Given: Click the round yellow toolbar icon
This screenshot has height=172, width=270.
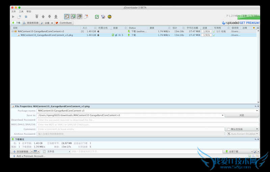Looking at the screenshot, I should coord(109,16).
